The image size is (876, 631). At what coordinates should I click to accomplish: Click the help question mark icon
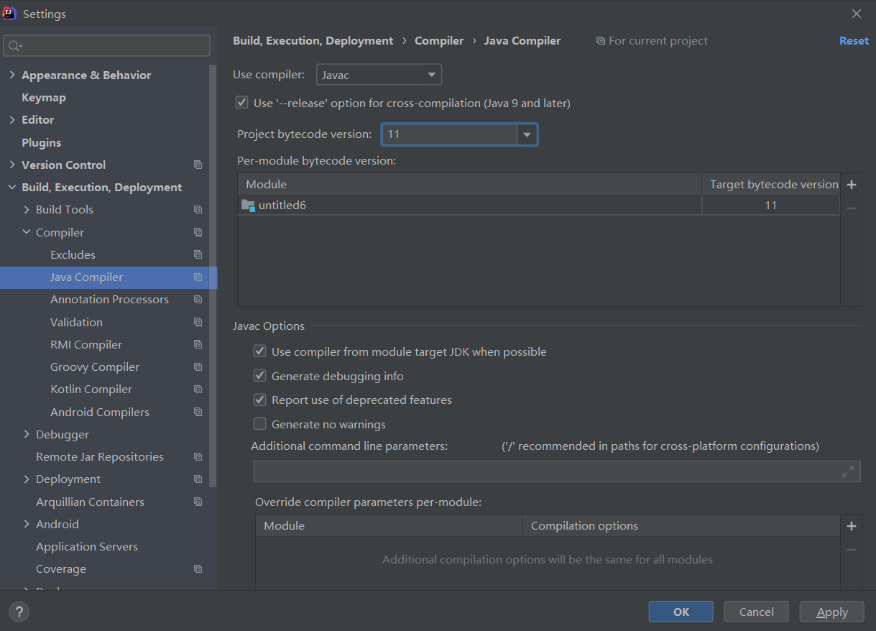(19, 612)
